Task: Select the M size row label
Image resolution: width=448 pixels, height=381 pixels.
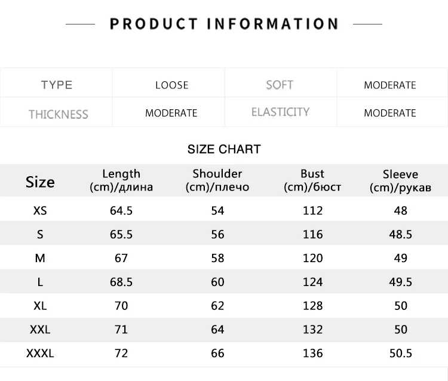Action: tap(40, 258)
